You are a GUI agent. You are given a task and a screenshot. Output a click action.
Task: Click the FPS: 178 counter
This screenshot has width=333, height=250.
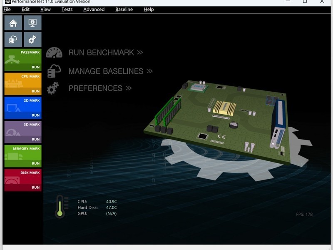[x=304, y=214]
